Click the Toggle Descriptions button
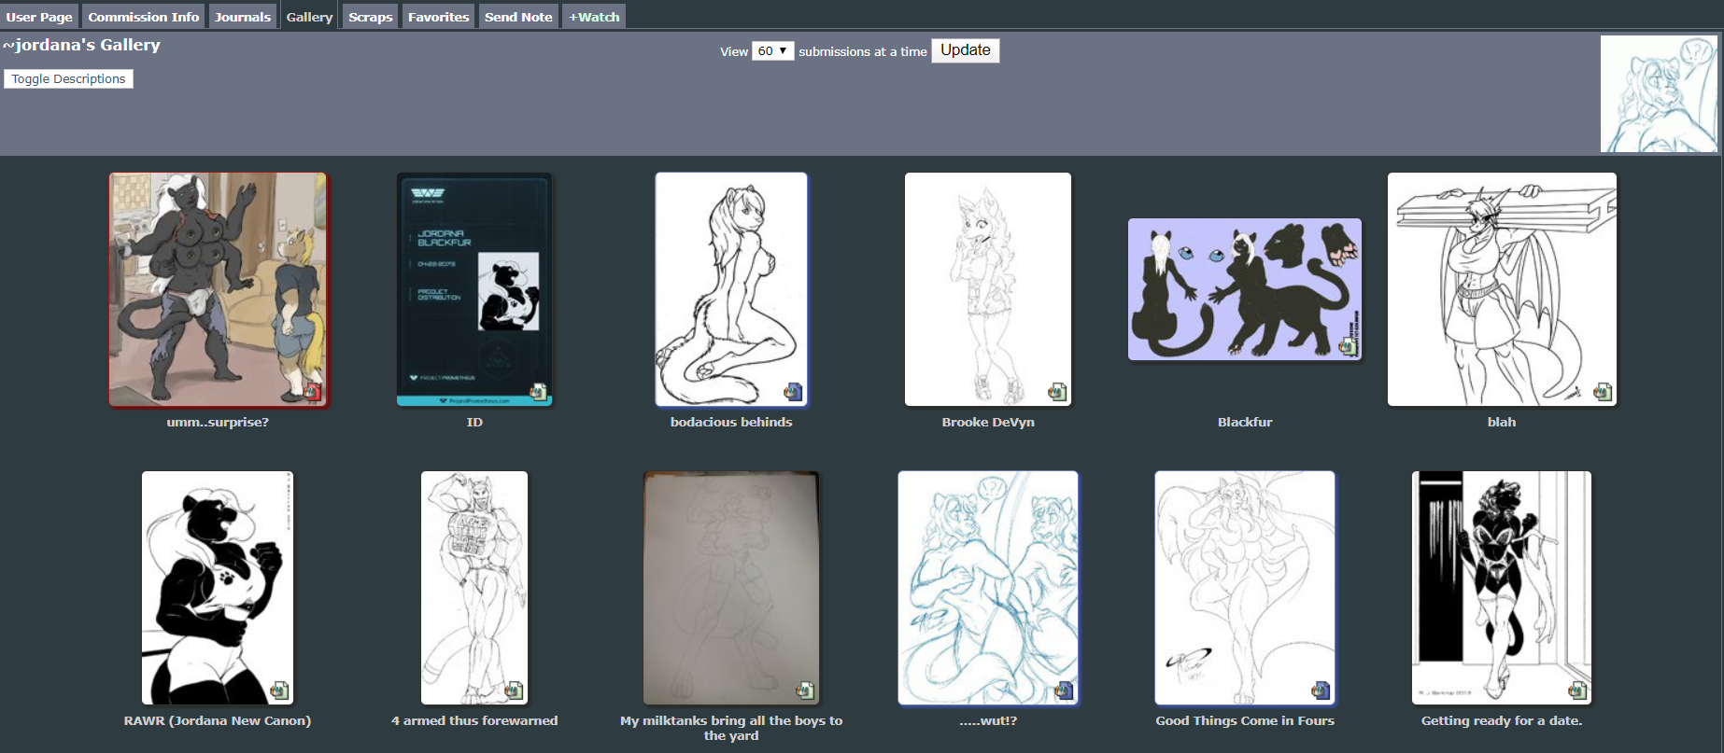 [68, 79]
